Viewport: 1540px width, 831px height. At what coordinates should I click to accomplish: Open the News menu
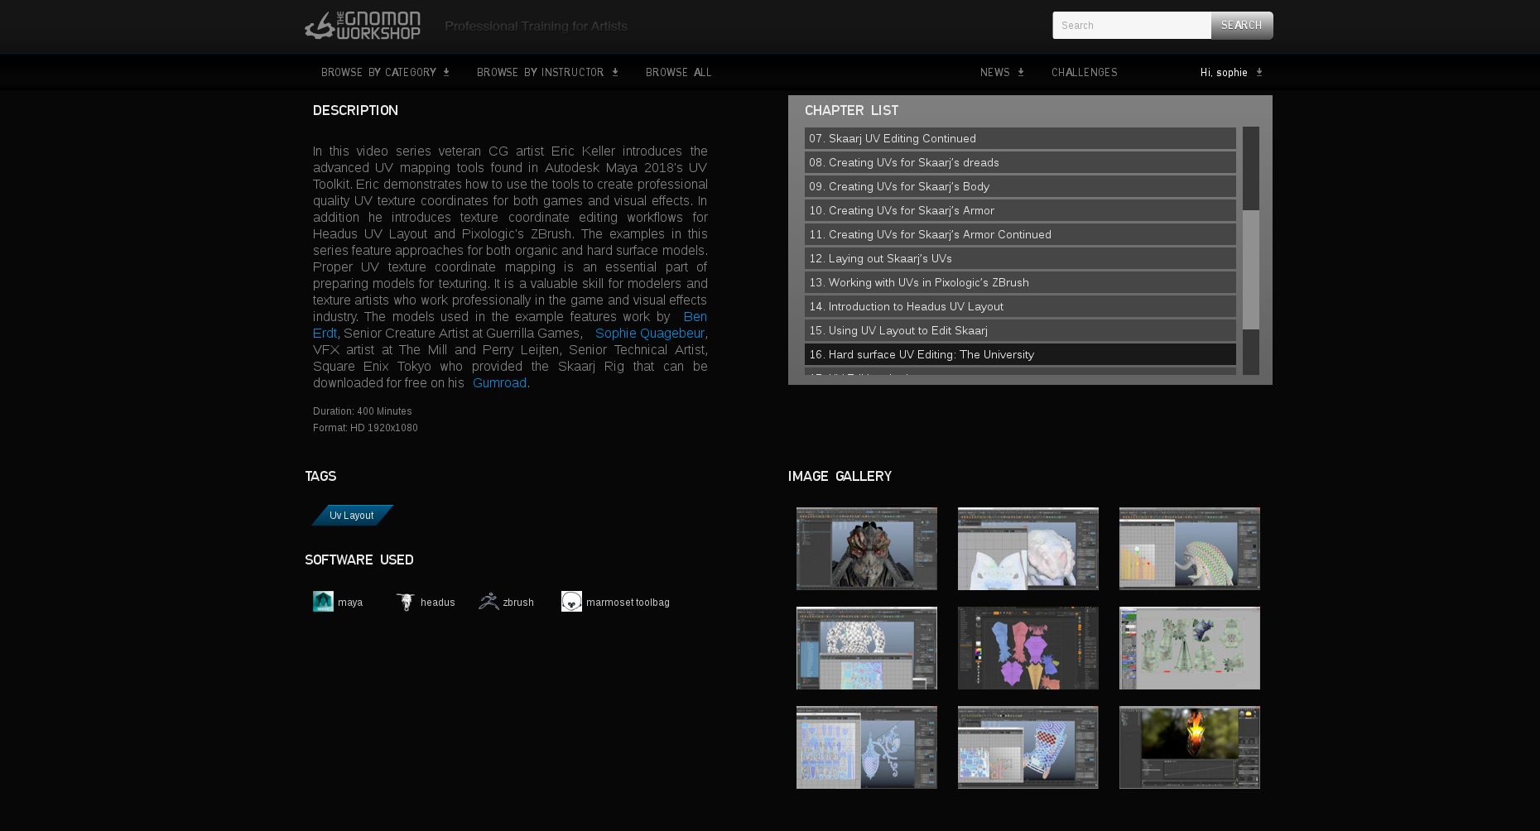click(994, 72)
